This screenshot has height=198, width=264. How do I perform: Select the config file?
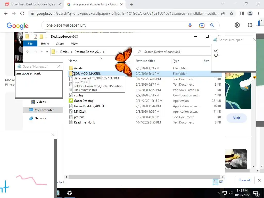(x=78, y=95)
